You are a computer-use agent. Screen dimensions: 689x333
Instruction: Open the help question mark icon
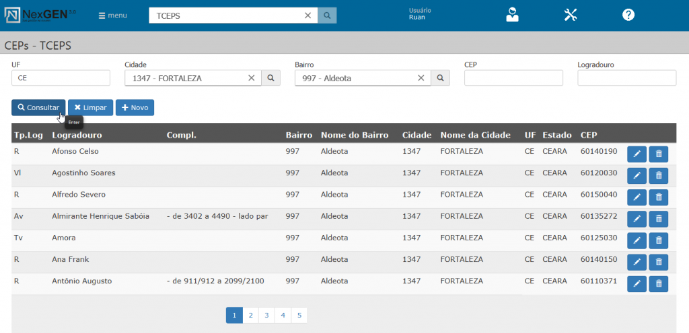(628, 15)
